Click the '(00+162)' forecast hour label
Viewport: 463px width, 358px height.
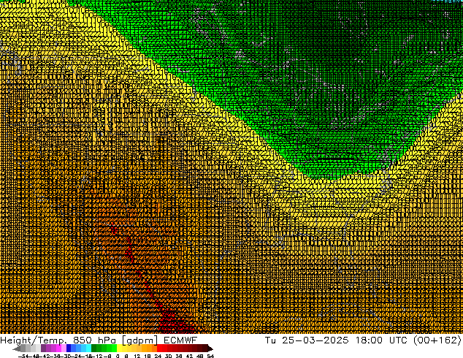tap(437, 340)
